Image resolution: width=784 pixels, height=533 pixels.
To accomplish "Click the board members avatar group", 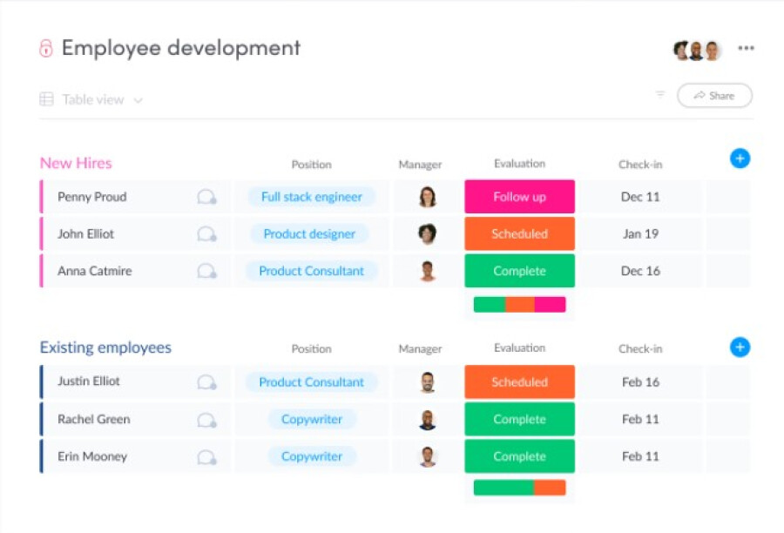I will pyautogui.click(x=698, y=50).
